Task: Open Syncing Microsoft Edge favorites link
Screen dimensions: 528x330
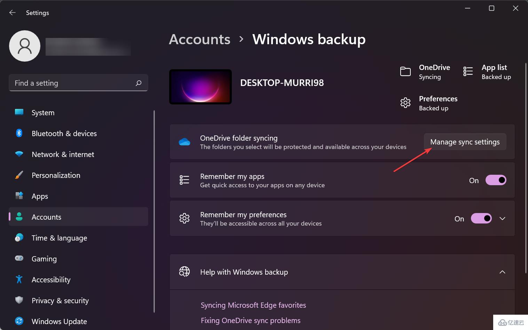Action: [x=253, y=305]
